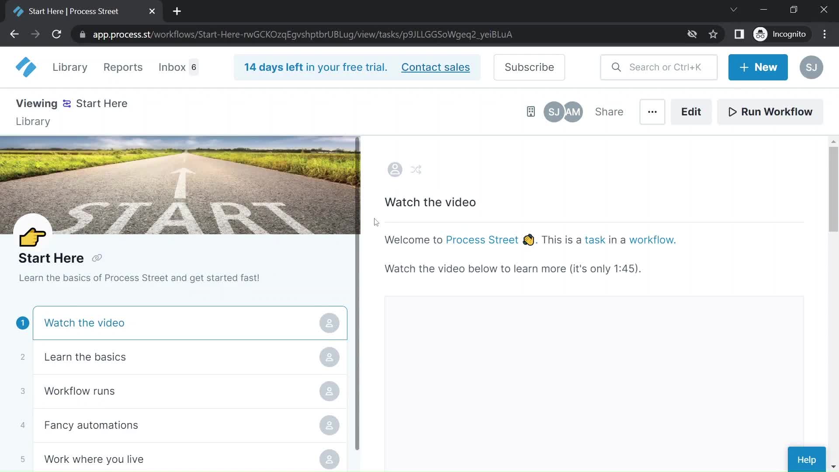Click the workflow template icon in top bar

coord(530,112)
